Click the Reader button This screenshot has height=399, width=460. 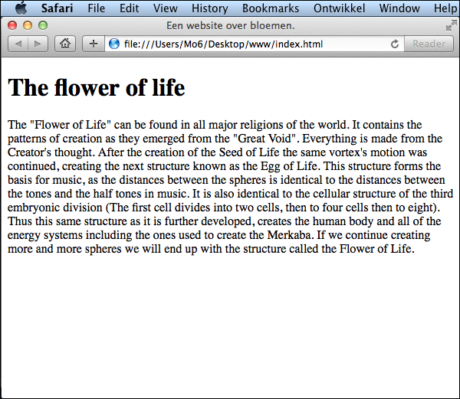coord(429,44)
